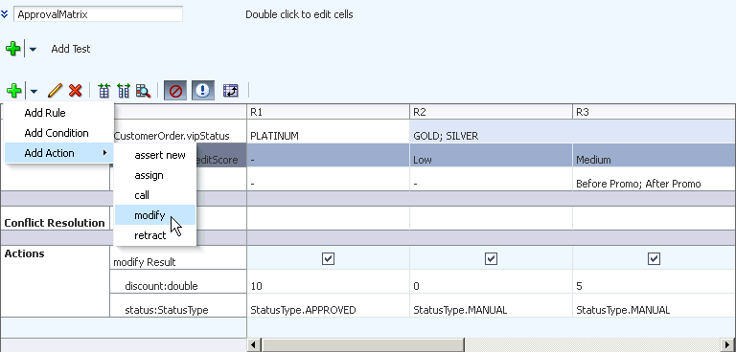Select Add Rule from the menu

pos(59,113)
